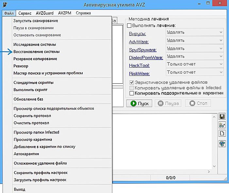Select Стандартные скрипты menu item
Image resolution: width=229 pixels, height=193 pixels.
(x=62, y=83)
